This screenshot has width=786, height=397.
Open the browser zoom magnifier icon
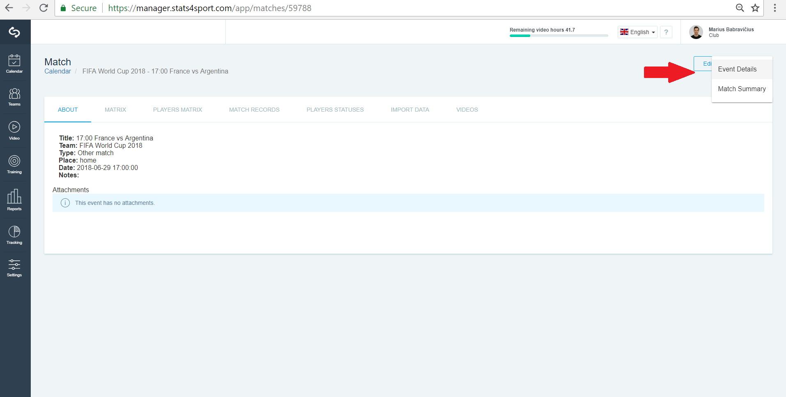coord(740,8)
